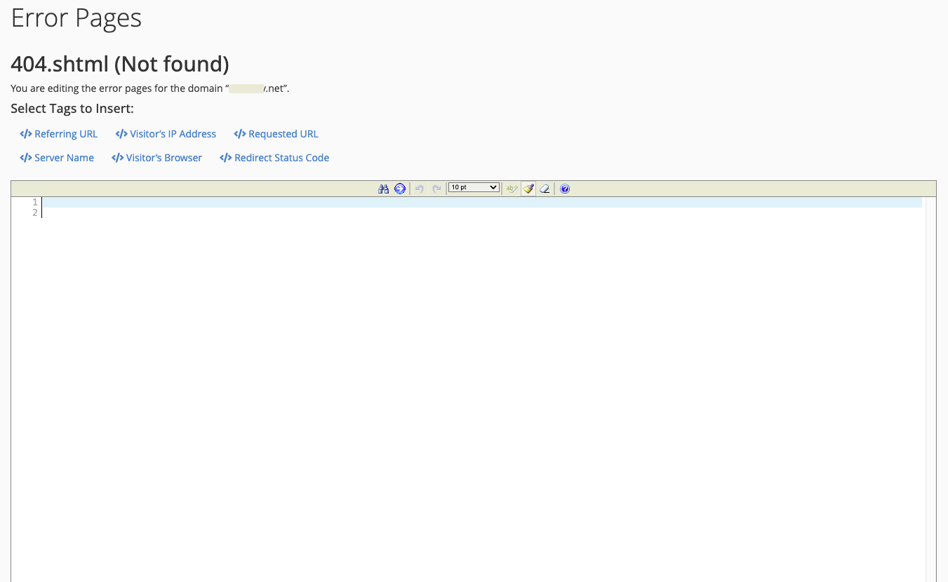Insert the Visitor's IP Address tag

point(173,134)
